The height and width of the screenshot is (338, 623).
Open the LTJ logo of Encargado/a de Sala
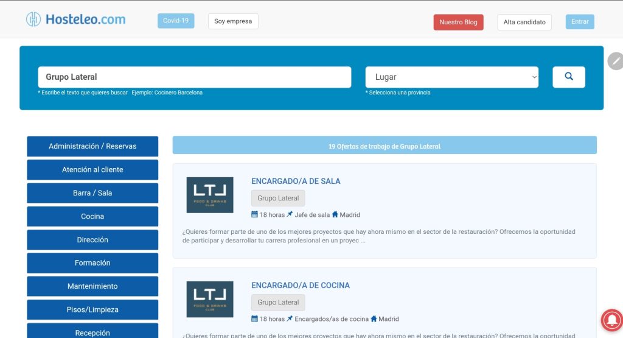click(x=210, y=195)
